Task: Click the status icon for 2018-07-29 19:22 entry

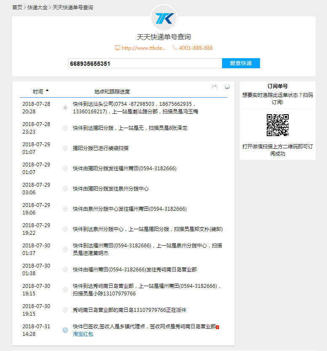Action: pyautogui.click(x=65, y=229)
